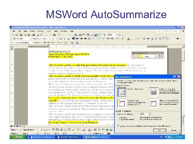Click the ruler tab selector at left

12,46
